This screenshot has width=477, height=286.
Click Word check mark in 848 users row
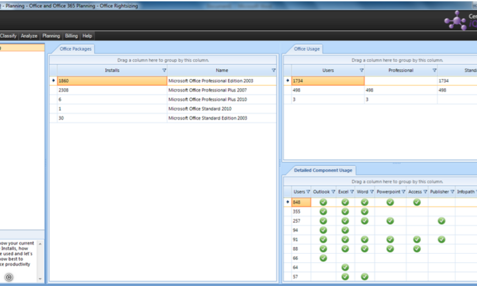365,202
